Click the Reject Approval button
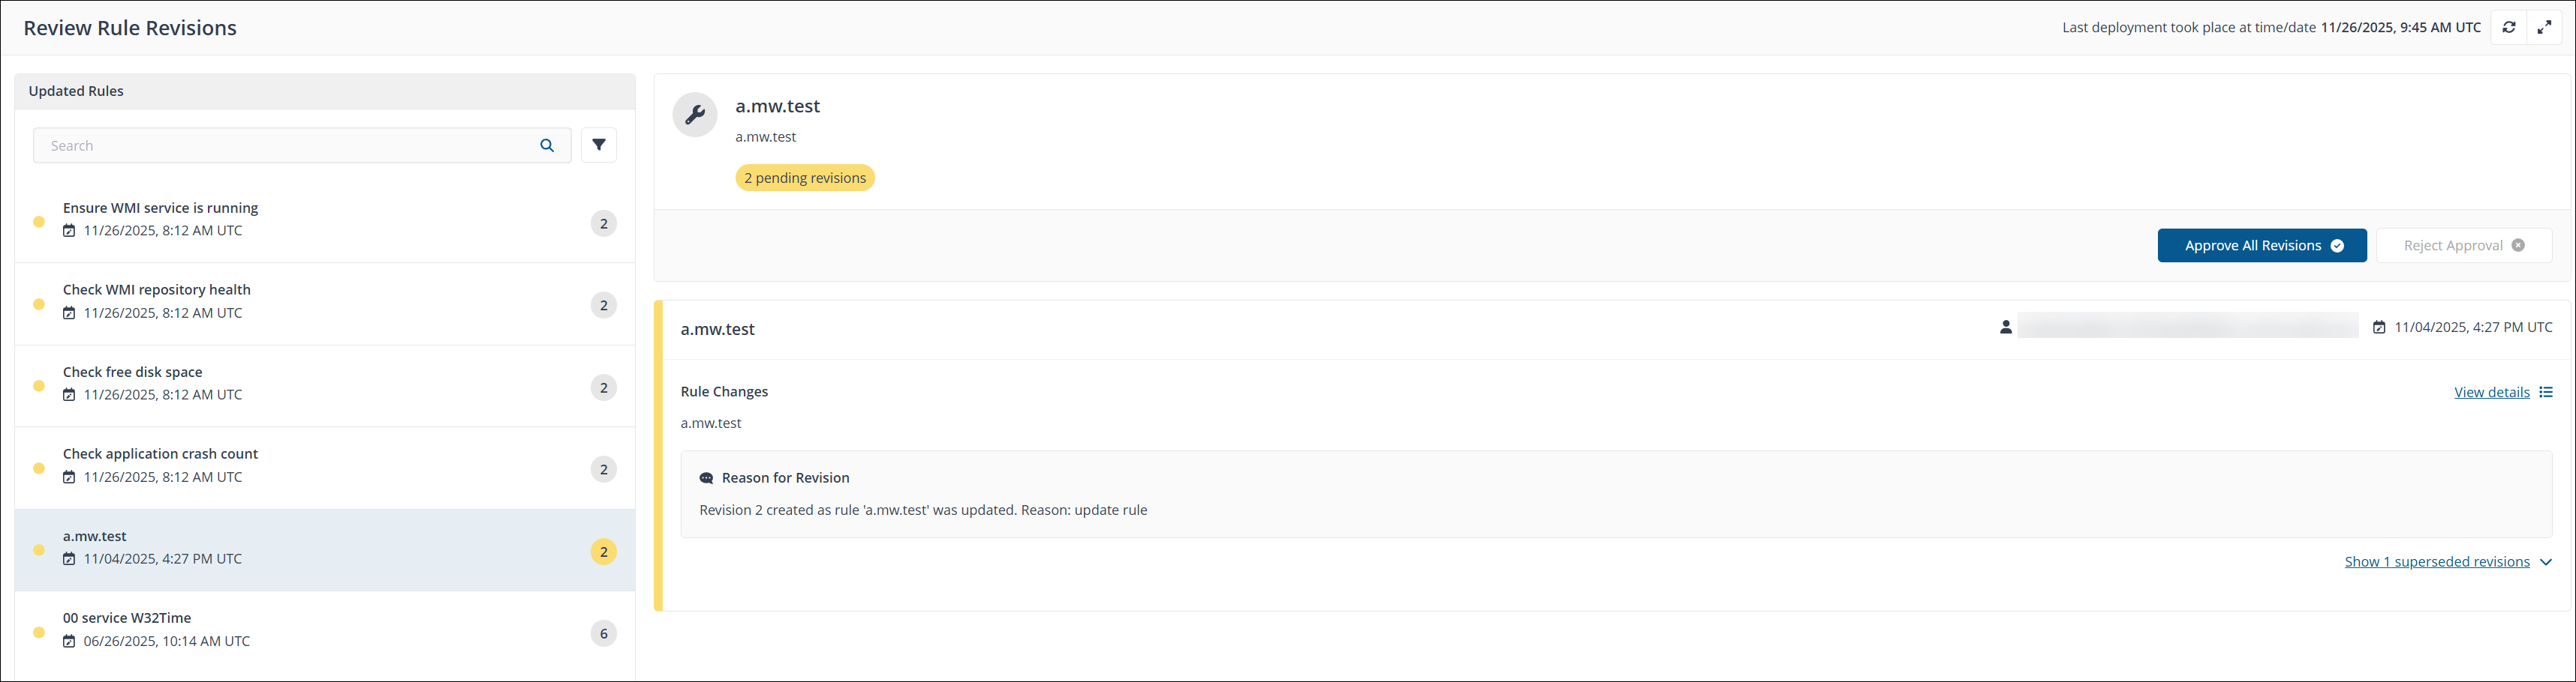The width and height of the screenshot is (2576, 682). point(2463,246)
